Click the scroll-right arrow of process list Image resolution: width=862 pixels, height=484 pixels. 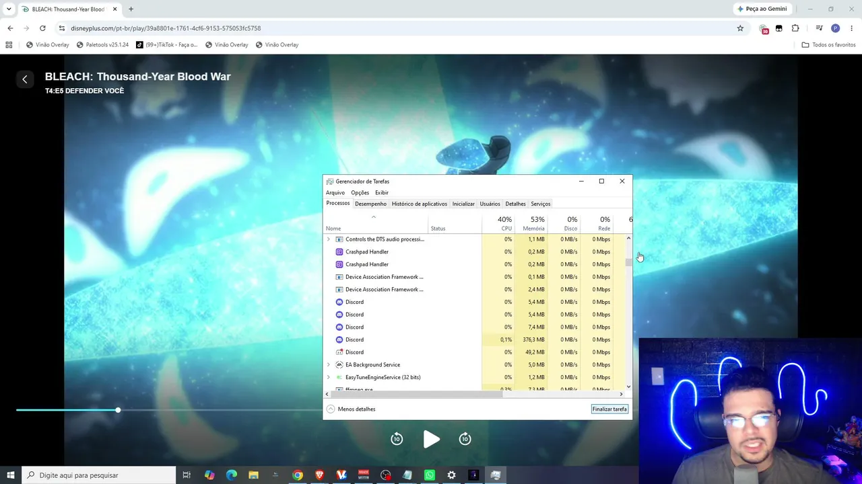621,394
